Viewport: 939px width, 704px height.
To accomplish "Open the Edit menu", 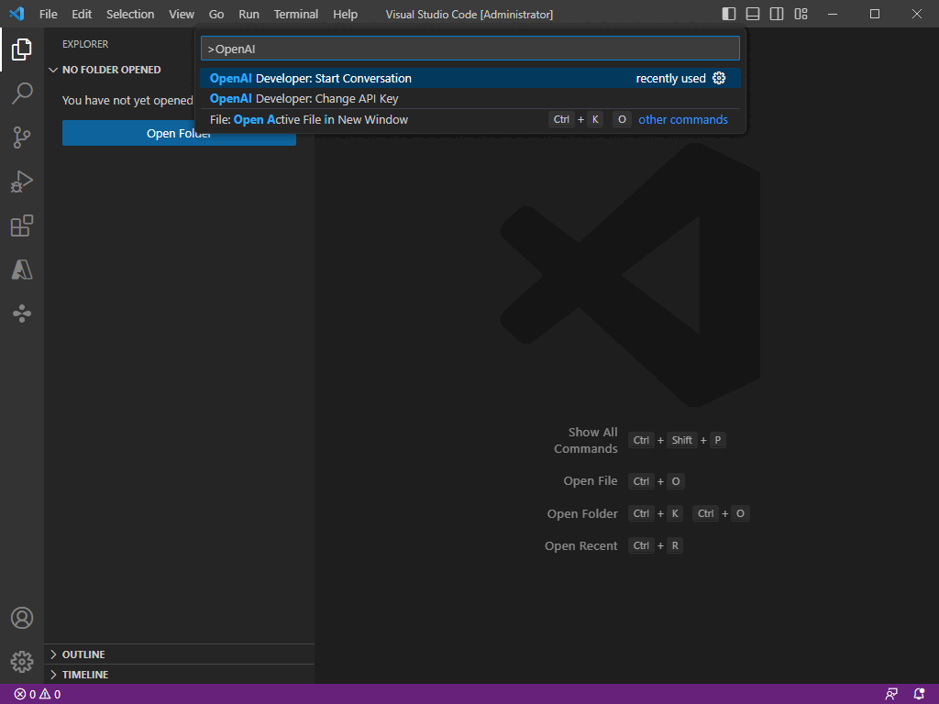I will pyautogui.click(x=82, y=14).
